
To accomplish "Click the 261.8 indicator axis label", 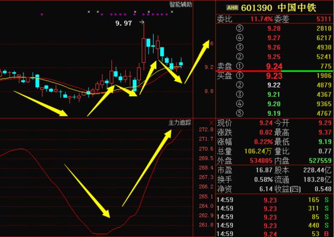I will point(206,225).
